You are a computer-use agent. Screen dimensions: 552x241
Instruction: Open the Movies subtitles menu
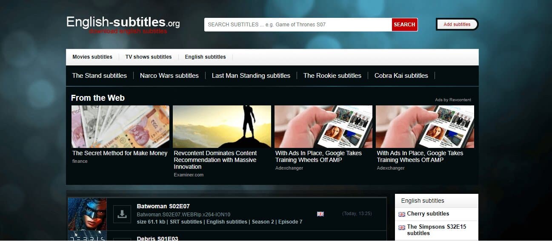tap(92, 57)
